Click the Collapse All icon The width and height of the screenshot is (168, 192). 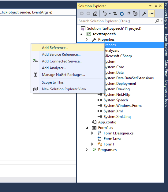129,13
